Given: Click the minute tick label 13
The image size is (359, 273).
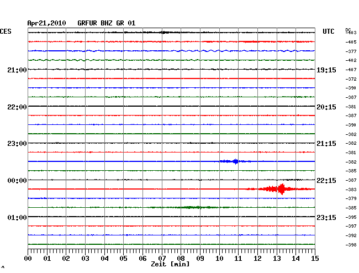Looking at the screenshot, I should coord(277,258).
